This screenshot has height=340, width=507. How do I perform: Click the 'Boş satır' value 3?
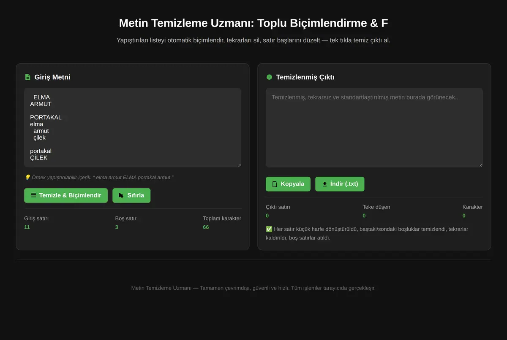coord(117,227)
